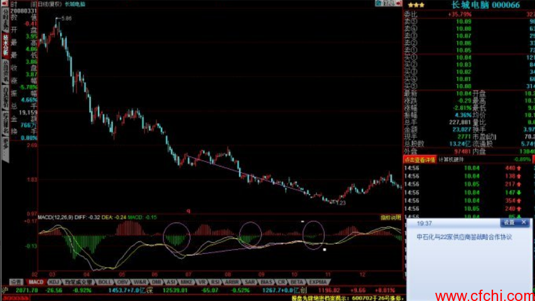The width and height of the screenshot is (535, 301).
Task: Click the 委比 value +35.79%
Action: coord(459,14)
